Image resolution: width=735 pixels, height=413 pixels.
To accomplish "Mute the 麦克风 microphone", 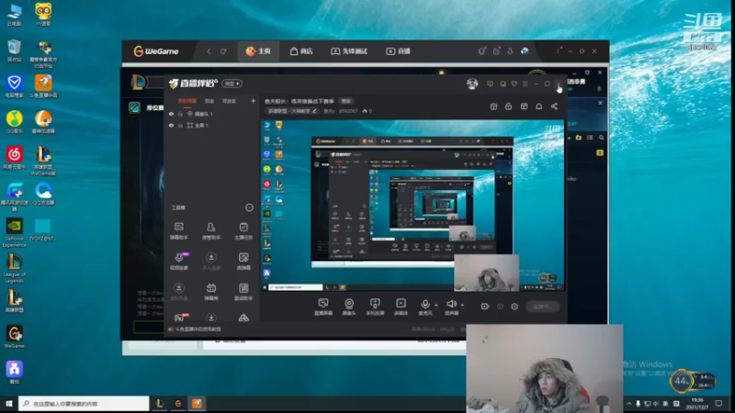I will (x=425, y=307).
